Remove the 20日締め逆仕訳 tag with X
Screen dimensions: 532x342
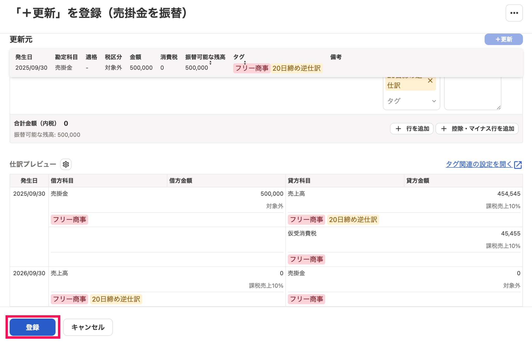(x=430, y=81)
